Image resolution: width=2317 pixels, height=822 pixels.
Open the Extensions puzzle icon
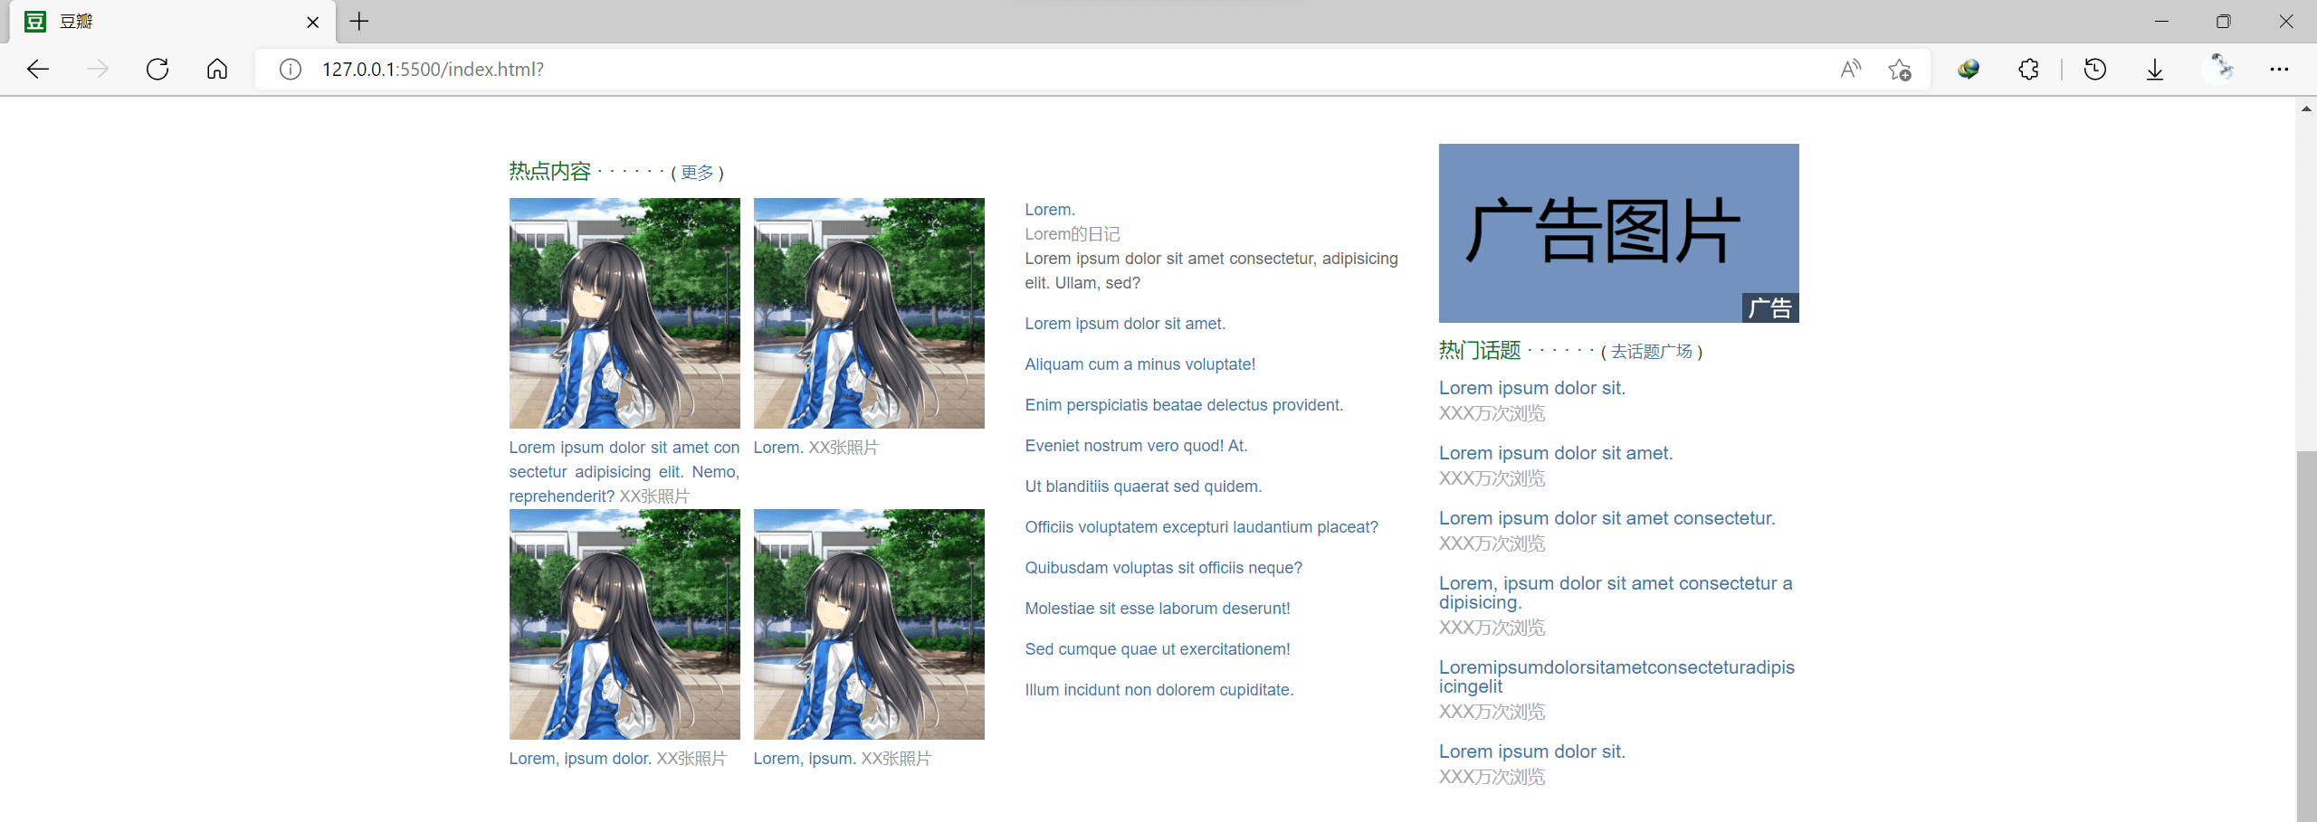(2028, 69)
